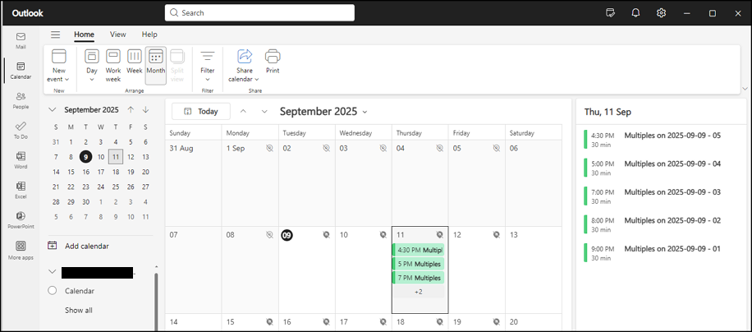Switch to Work week view
752x332 pixels.
113,66
